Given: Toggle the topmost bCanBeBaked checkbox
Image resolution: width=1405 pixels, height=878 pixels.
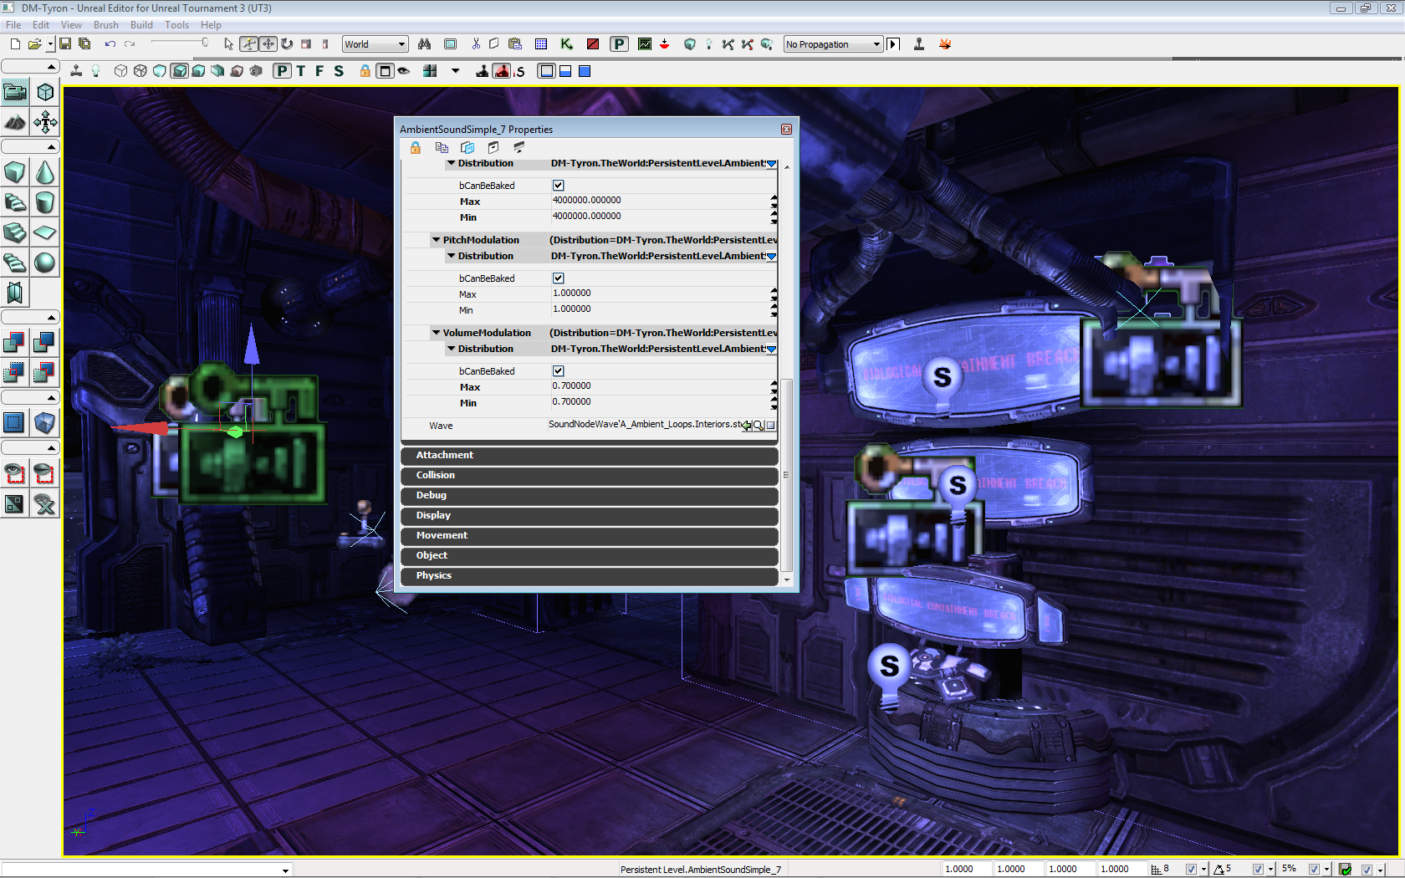Looking at the screenshot, I should tap(559, 186).
